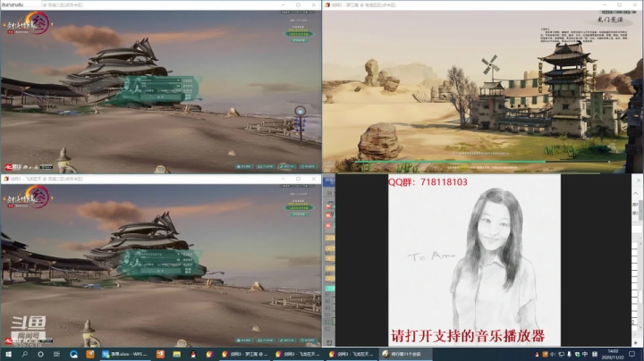Click the loading progress bar in 龙门荒漠 window
Image resolution: width=644 pixels, height=361 pixels.
(x=483, y=162)
